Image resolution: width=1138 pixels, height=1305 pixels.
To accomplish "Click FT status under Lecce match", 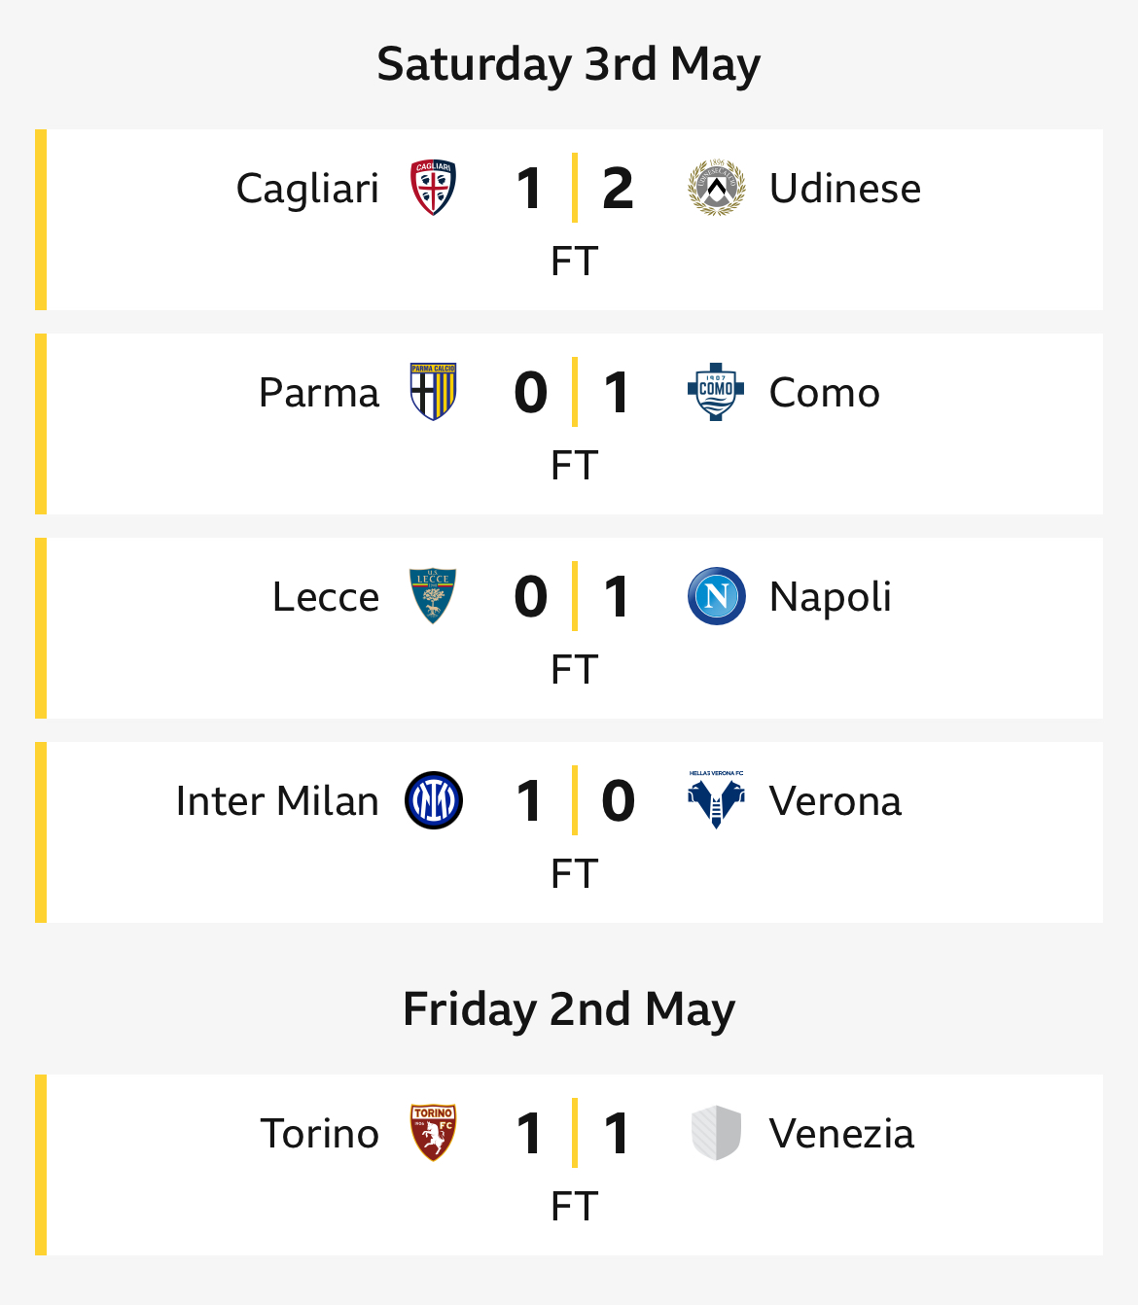I will 574,670.
